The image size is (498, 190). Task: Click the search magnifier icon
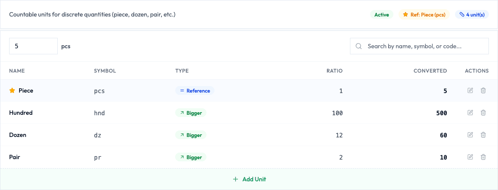[x=359, y=46]
